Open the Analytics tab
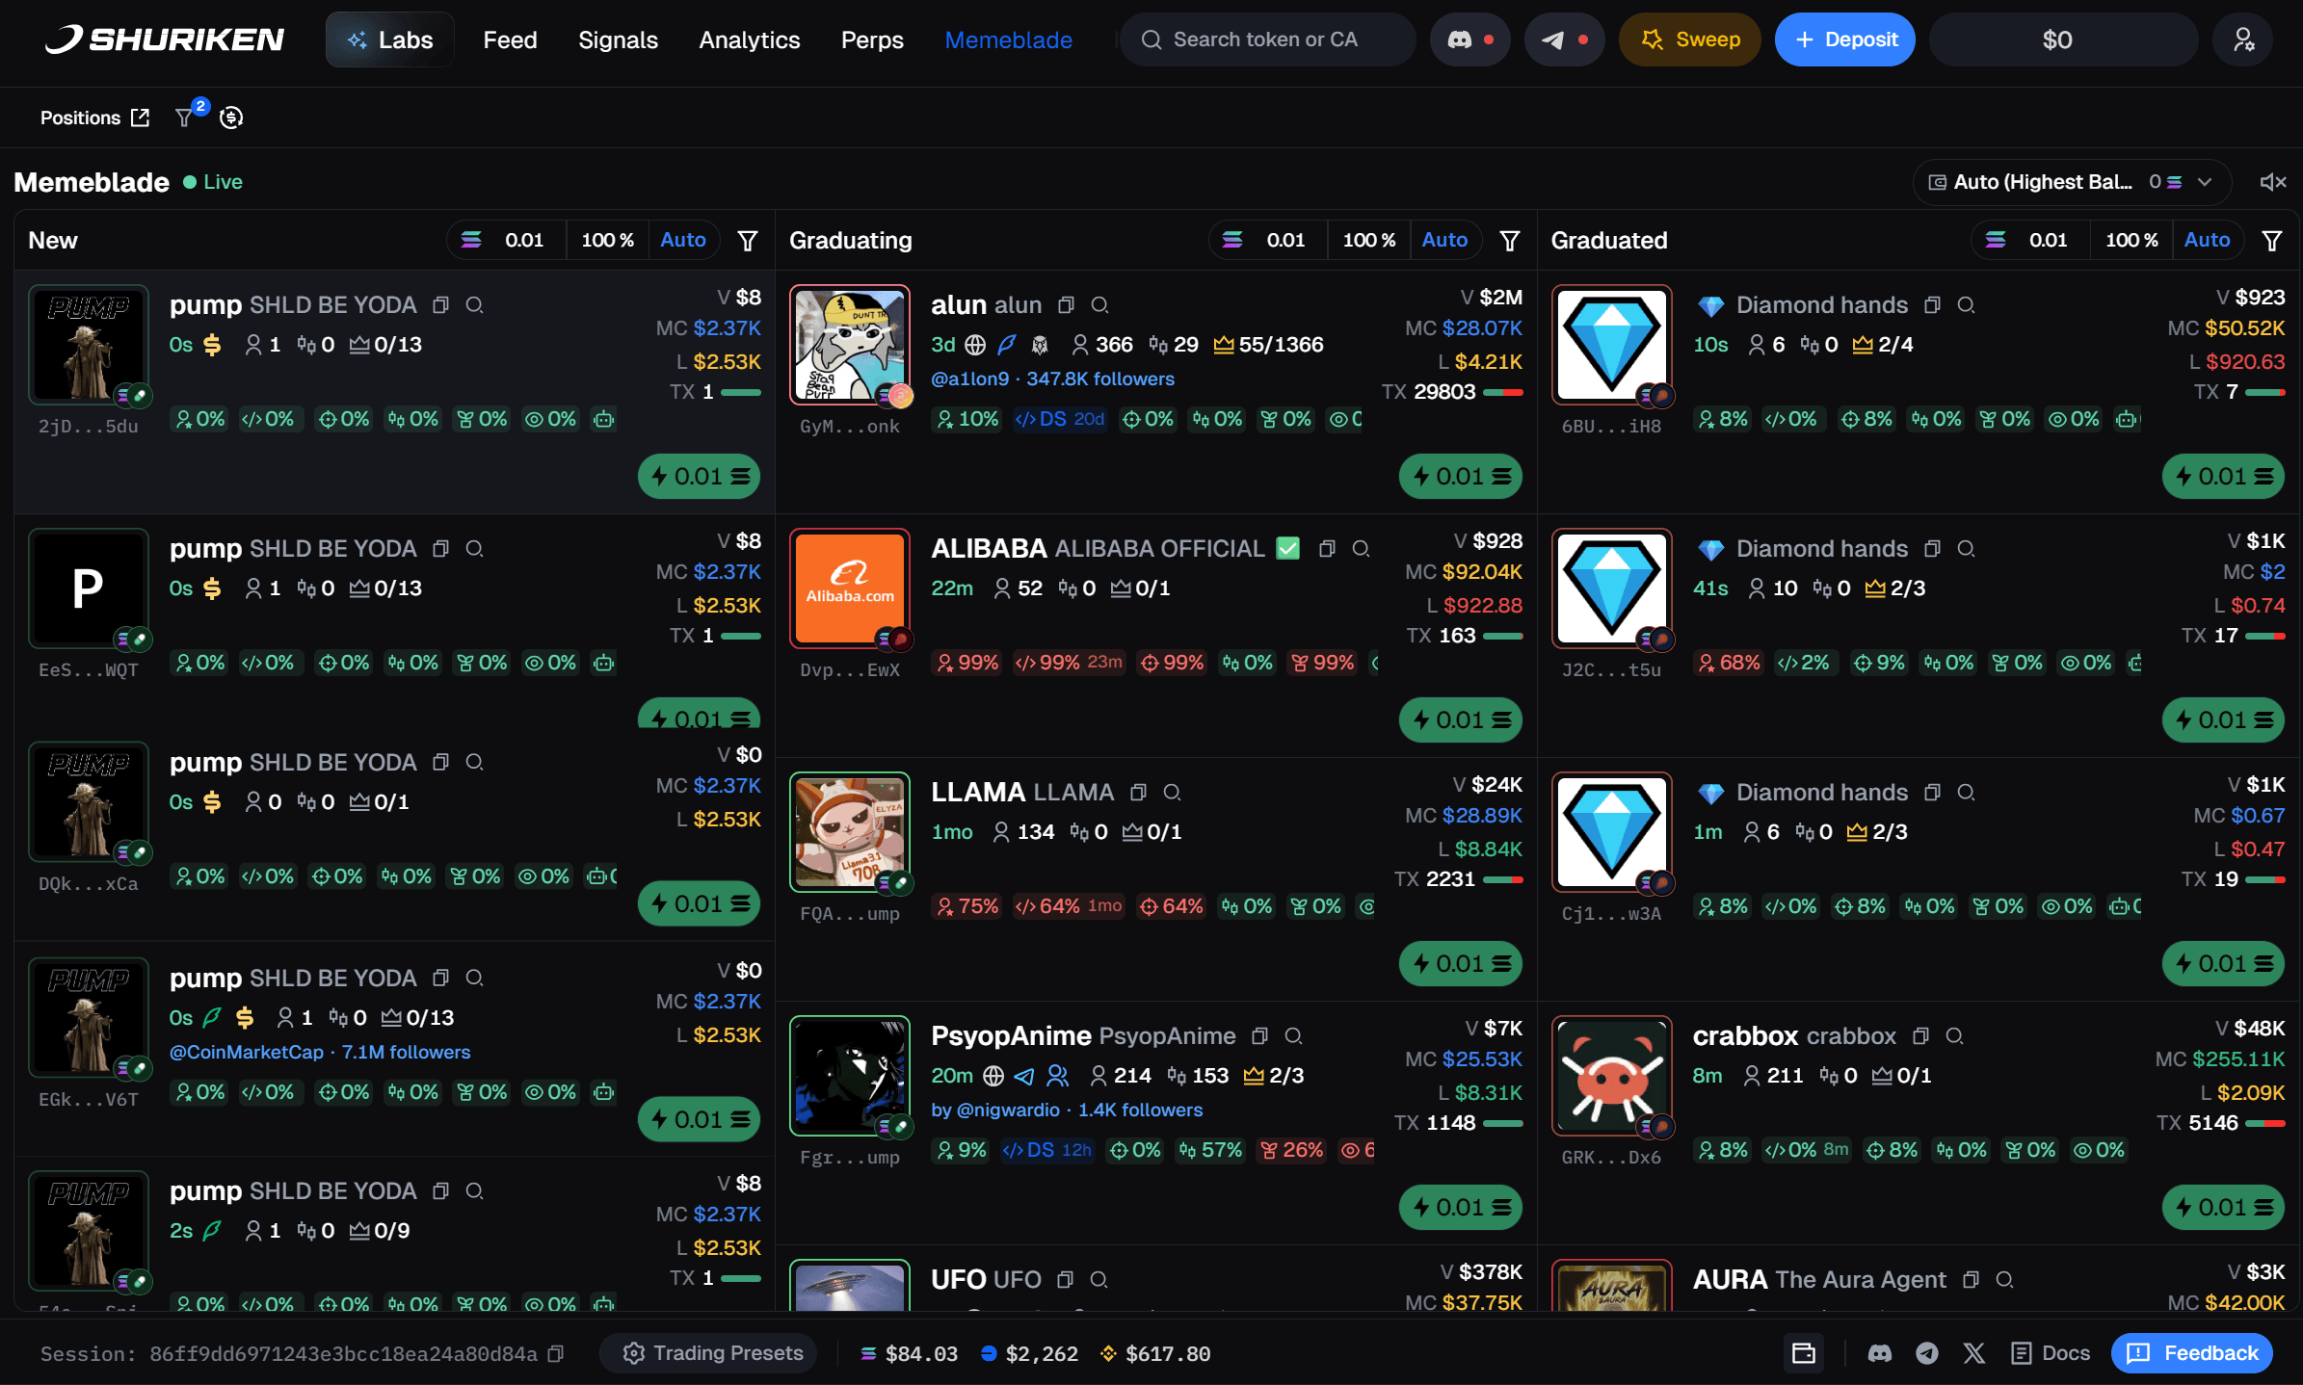The height and width of the screenshot is (1385, 2303). [750, 39]
